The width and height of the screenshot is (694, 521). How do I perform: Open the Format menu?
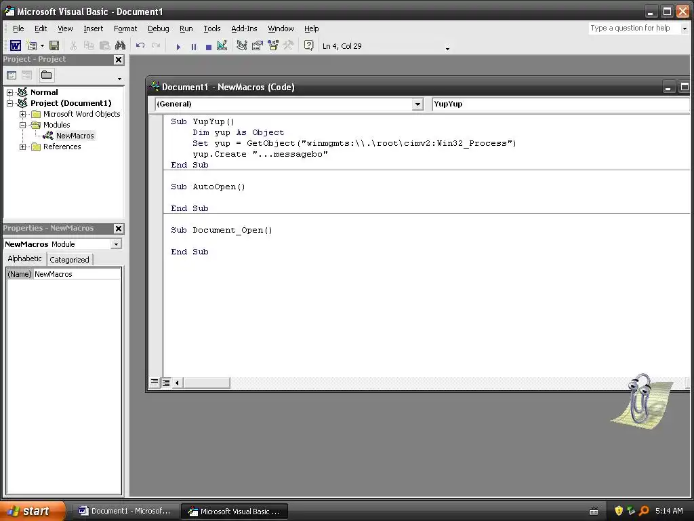(x=125, y=28)
